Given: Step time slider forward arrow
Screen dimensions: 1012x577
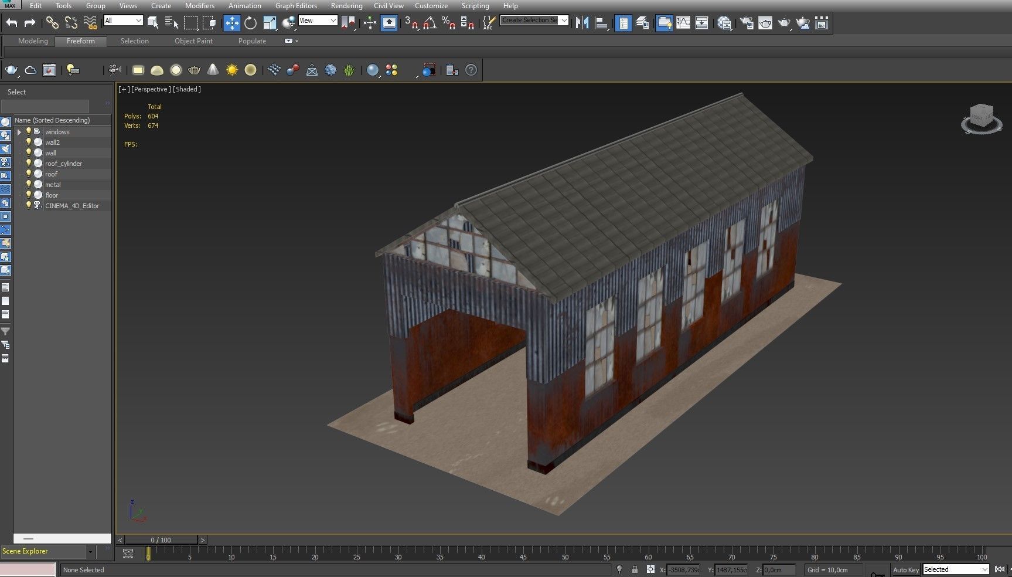Looking at the screenshot, I should coord(203,540).
